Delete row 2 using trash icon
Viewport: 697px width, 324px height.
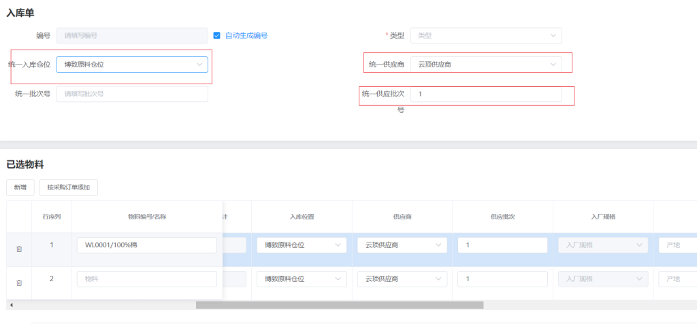click(x=19, y=283)
